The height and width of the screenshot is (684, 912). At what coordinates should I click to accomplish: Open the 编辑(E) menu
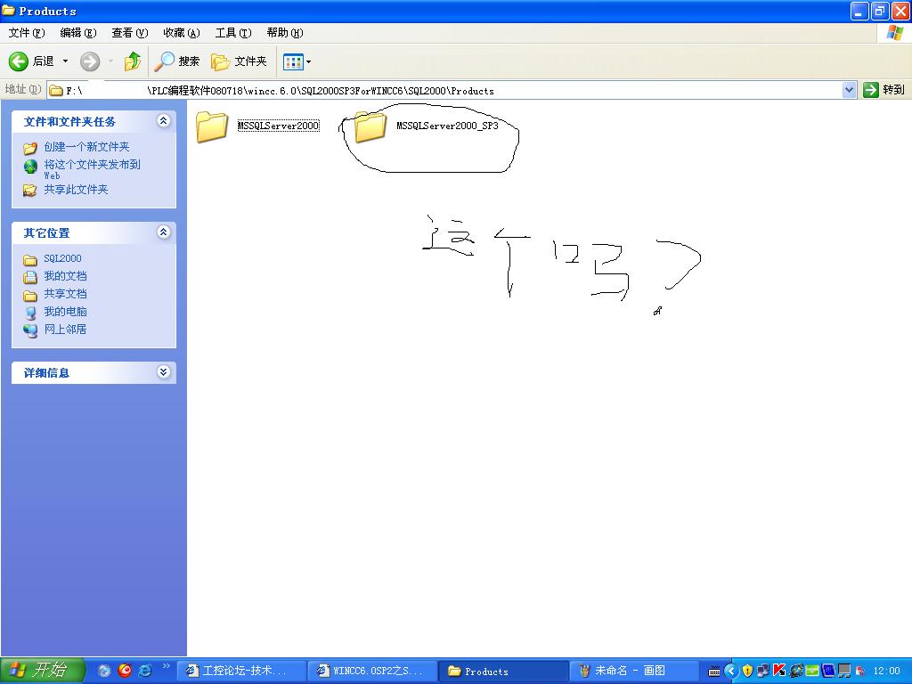pos(78,33)
